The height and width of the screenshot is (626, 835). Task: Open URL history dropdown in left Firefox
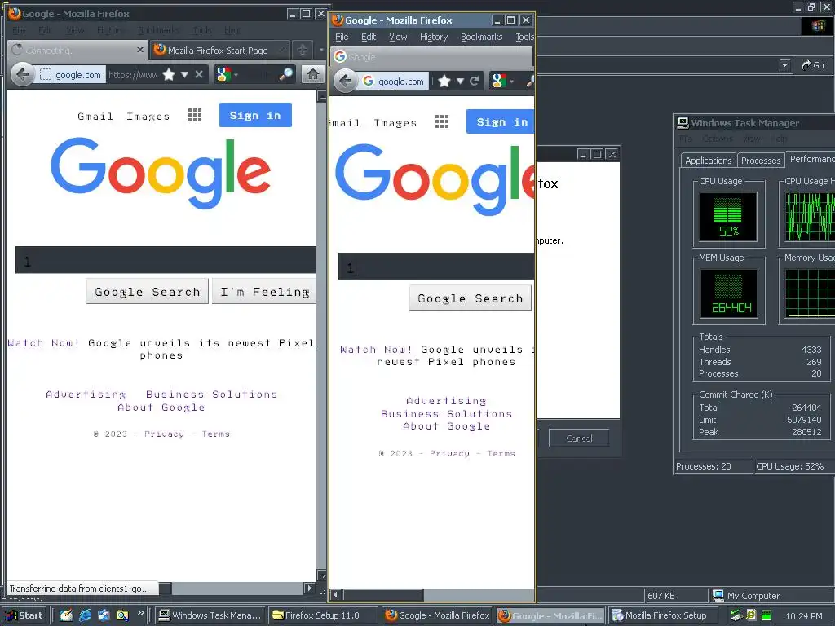(x=184, y=74)
